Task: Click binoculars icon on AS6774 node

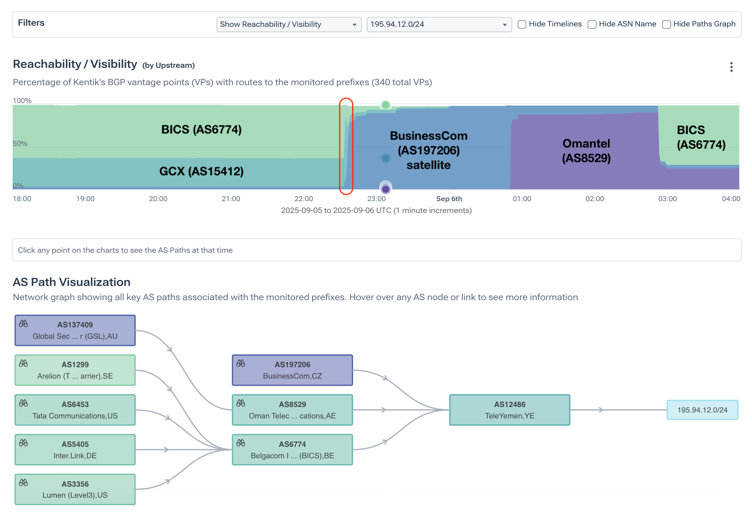Action: [241, 443]
